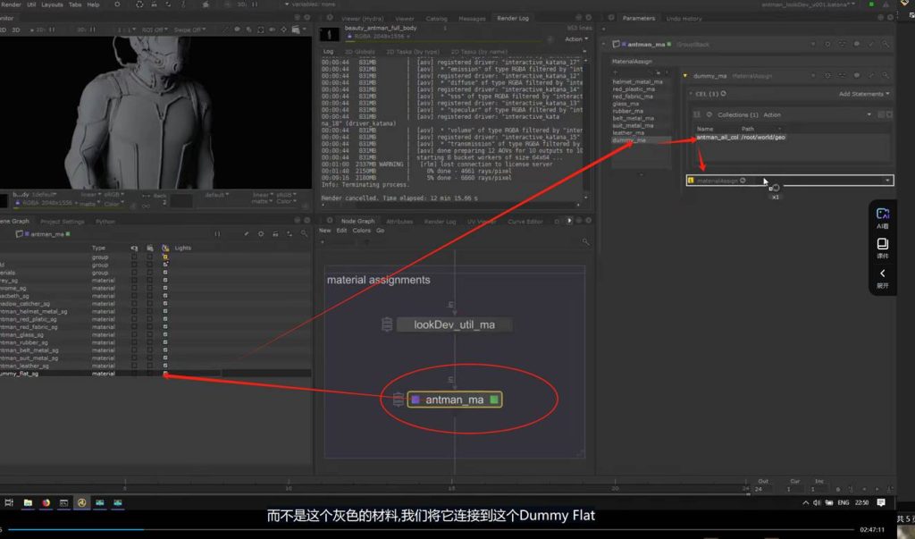Image resolution: width=915 pixels, height=539 pixels.
Task: Open the Firefox icon in the taskbar
Action: (x=46, y=503)
